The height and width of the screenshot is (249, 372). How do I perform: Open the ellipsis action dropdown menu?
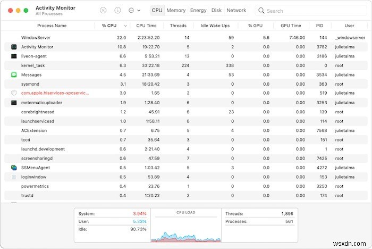[x=134, y=10]
